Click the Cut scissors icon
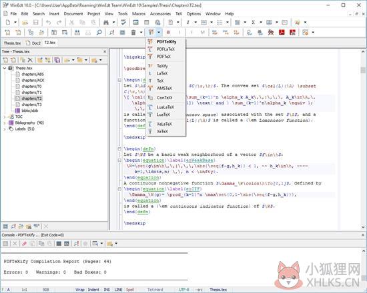Screen dimensions: 367x293 click(72, 23)
